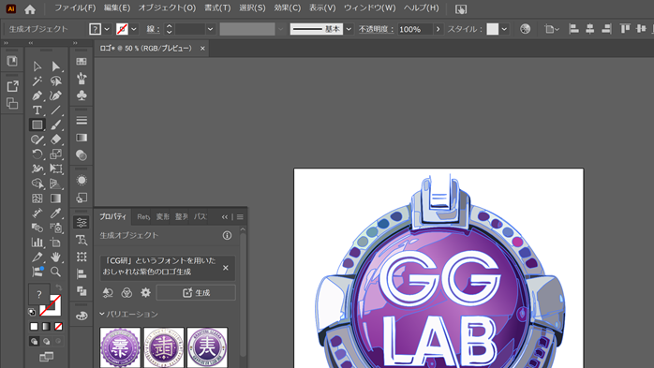Screen dimensions: 654x368
Task: Open the オブジェクト(O) menu
Action: [167, 7]
